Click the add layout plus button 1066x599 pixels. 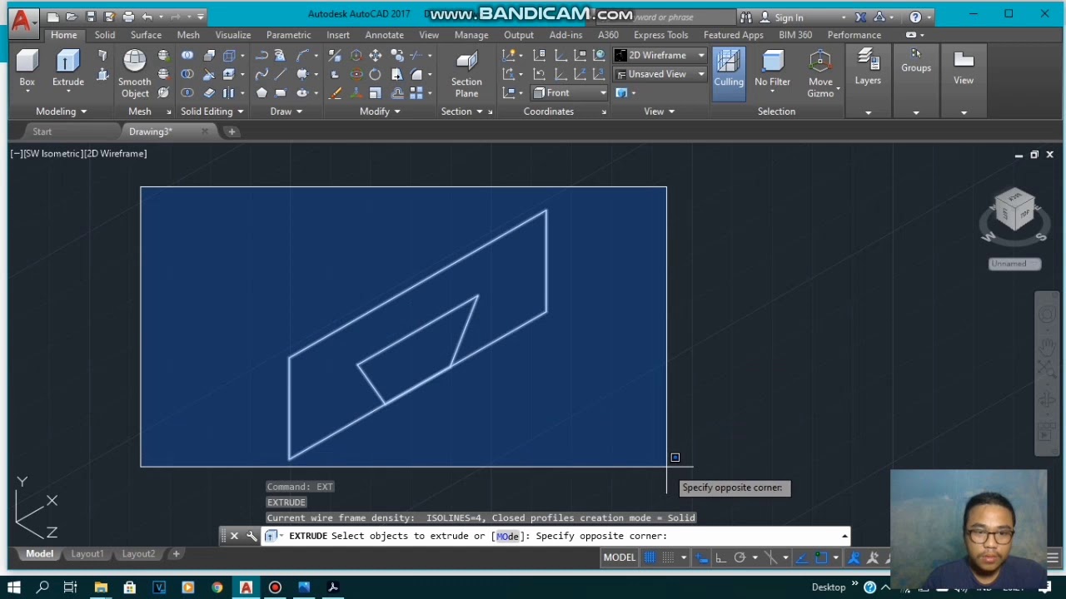click(176, 554)
